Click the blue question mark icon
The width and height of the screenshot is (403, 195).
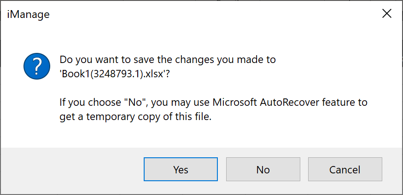point(37,66)
